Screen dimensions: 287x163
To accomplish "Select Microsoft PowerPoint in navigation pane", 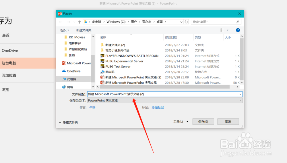I will click(x=76, y=63).
